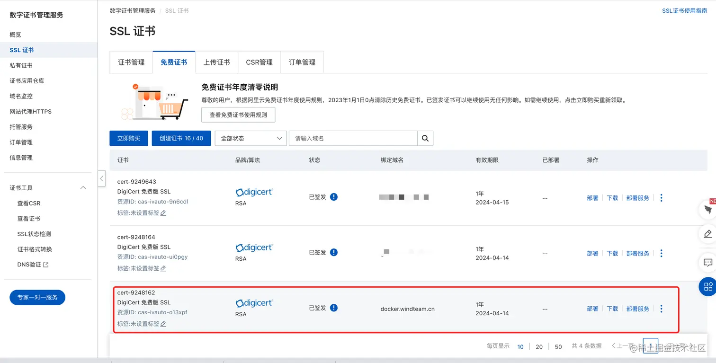Deploy the docker.windteam.cn certificate
Screen dimensions: 716x363
592,309
